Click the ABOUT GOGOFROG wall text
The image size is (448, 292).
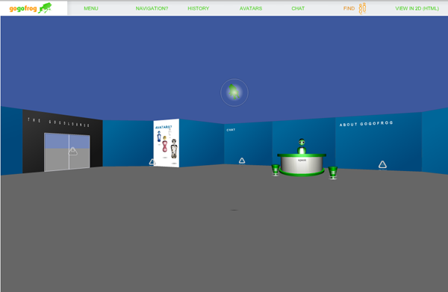366,123
